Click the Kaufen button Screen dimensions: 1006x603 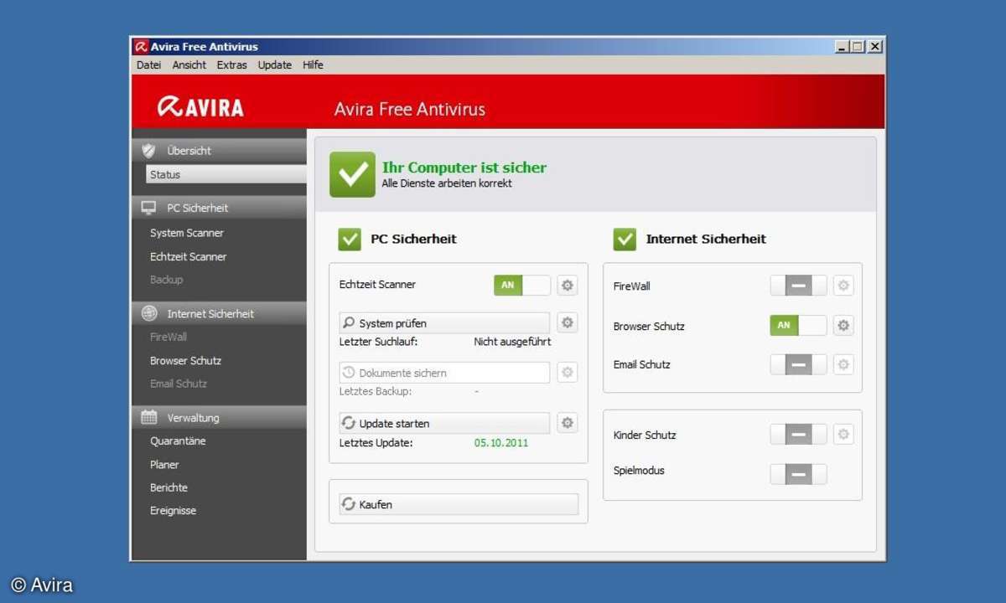pyautogui.click(x=459, y=504)
